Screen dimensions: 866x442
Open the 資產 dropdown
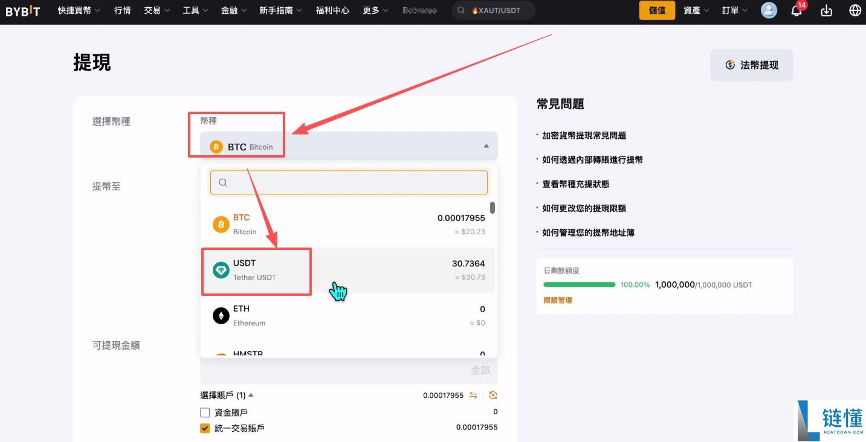(697, 10)
